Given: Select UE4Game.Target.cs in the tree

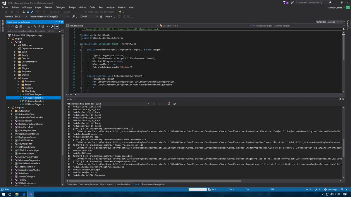Looking at the screenshot, I should (34, 101).
